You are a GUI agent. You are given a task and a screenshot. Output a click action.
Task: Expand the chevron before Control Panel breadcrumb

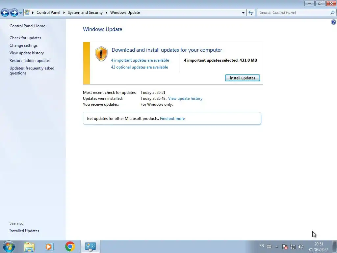(33, 13)
